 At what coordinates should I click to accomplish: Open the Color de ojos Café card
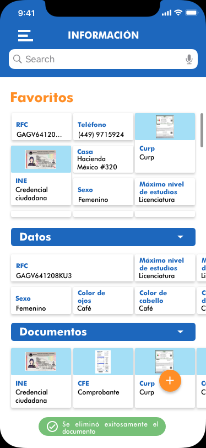pos(104,301)
